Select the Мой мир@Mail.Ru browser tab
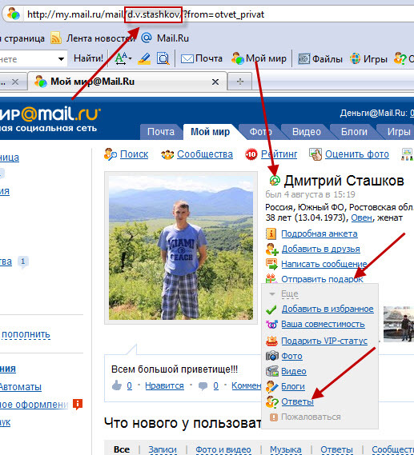 coord(127,82)
